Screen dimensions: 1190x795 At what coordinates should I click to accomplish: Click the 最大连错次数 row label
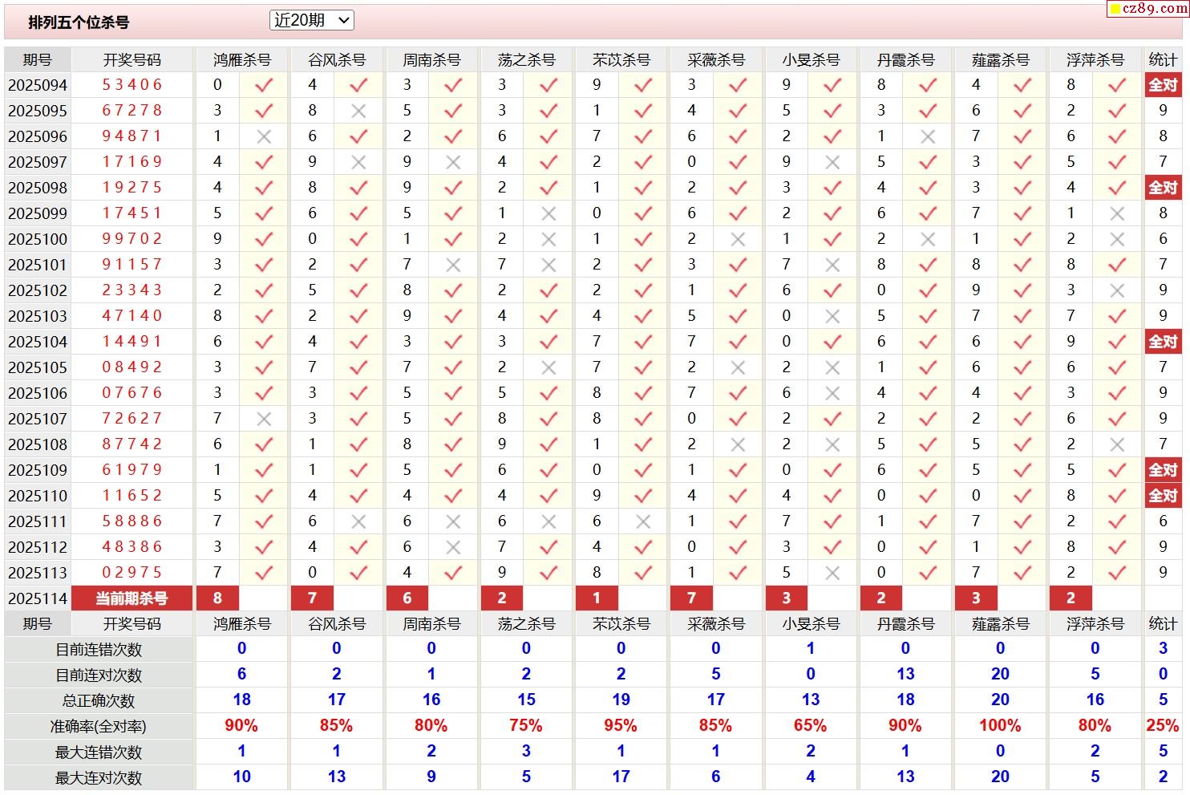click(x=99, y=752)
